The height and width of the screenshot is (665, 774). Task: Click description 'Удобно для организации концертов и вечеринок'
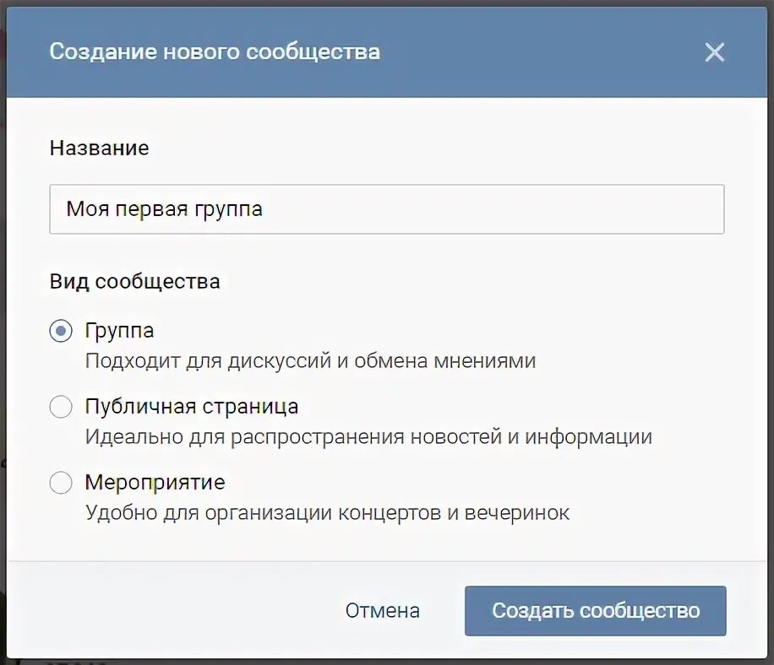(327, 513)
